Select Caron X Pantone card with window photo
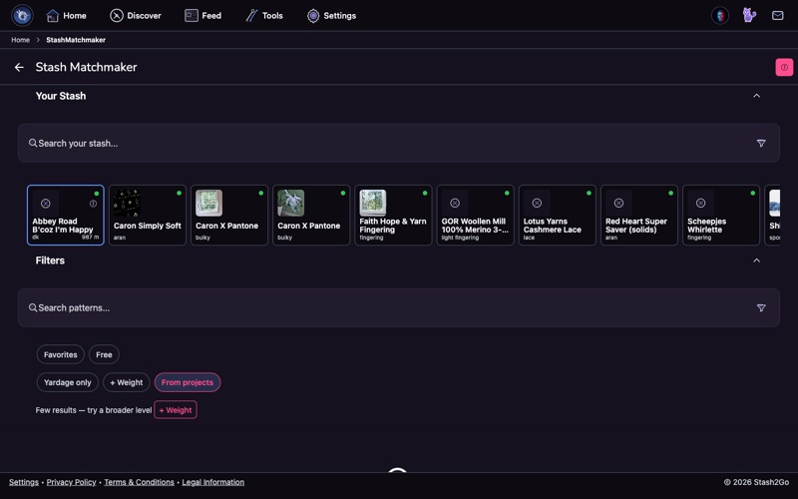This screenshot has height=499, width=798. point(229,215)
